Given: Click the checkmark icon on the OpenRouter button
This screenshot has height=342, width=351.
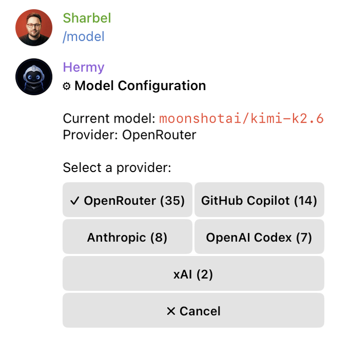Looking at the screenshot, I should coord(74,200).
